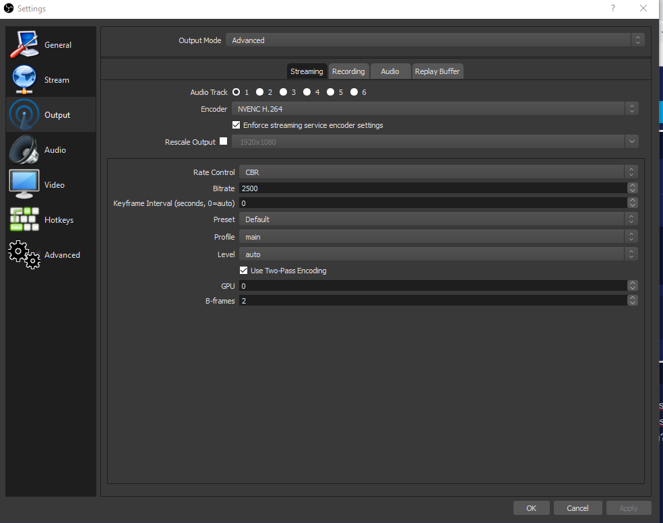Open the Level dropdown showing auto

439,254
